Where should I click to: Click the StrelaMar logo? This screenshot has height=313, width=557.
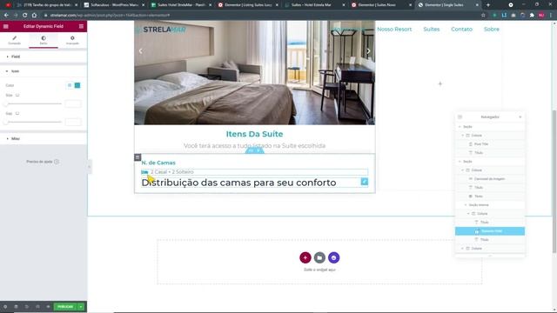click(x=161, y=30)
